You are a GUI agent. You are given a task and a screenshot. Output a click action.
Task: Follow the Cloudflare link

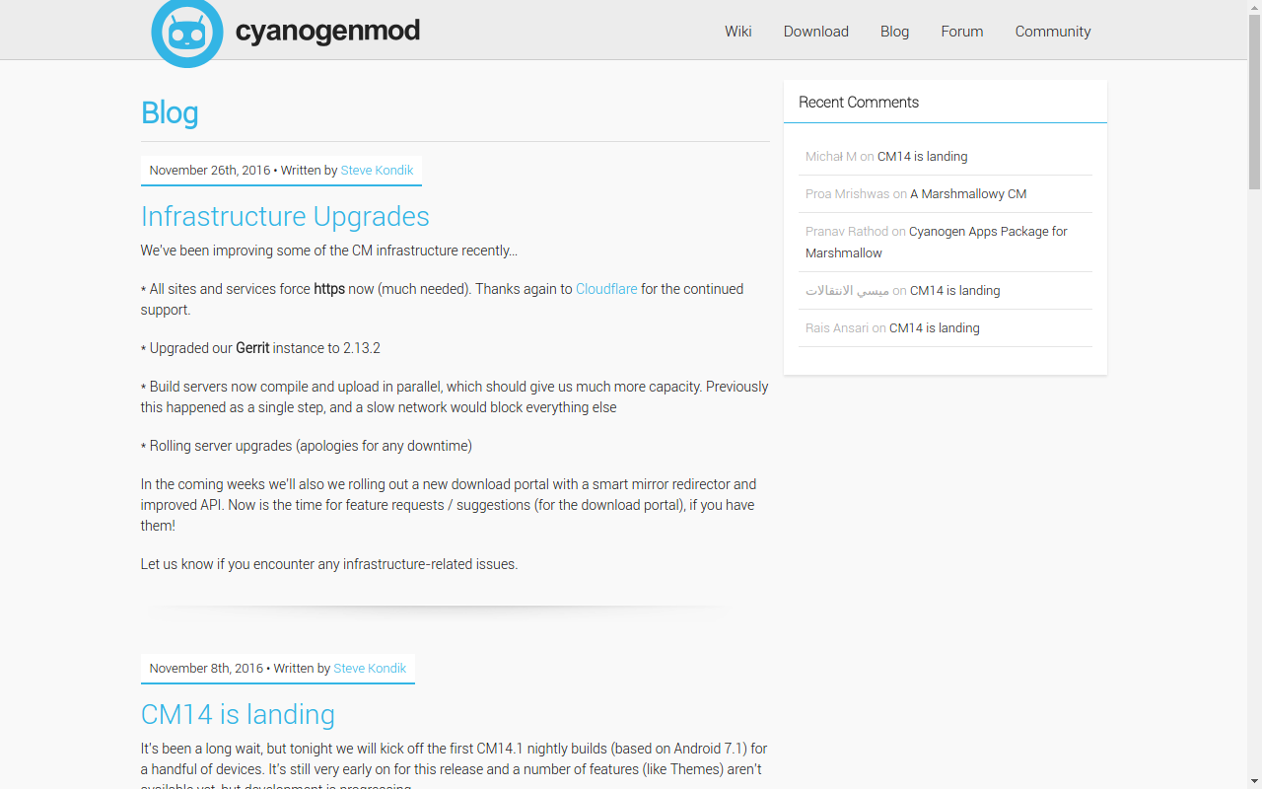click(x=606, y=289)
